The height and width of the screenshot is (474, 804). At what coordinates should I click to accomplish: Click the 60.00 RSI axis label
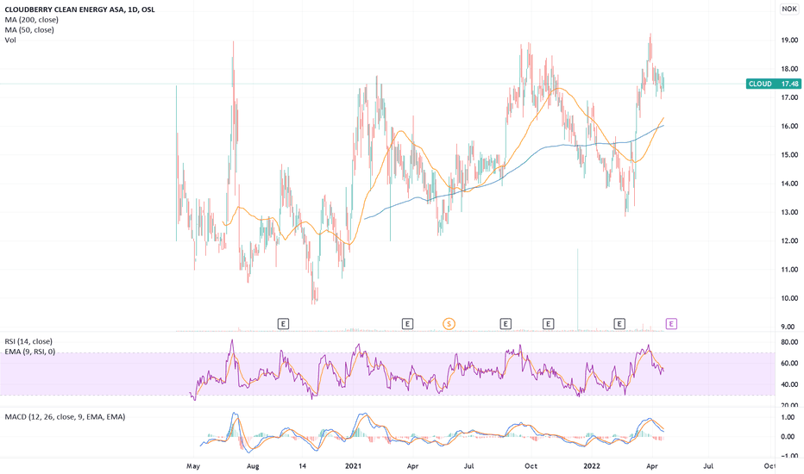[x=789, y=364]
